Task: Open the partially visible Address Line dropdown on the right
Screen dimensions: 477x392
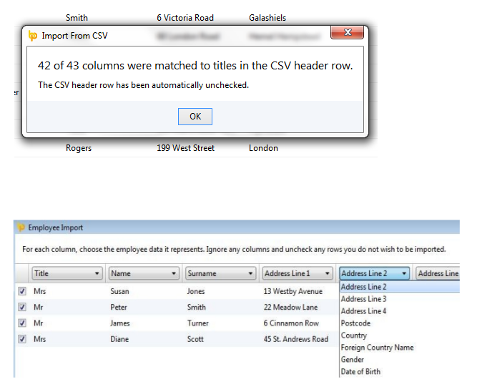Action: [438, 273]
